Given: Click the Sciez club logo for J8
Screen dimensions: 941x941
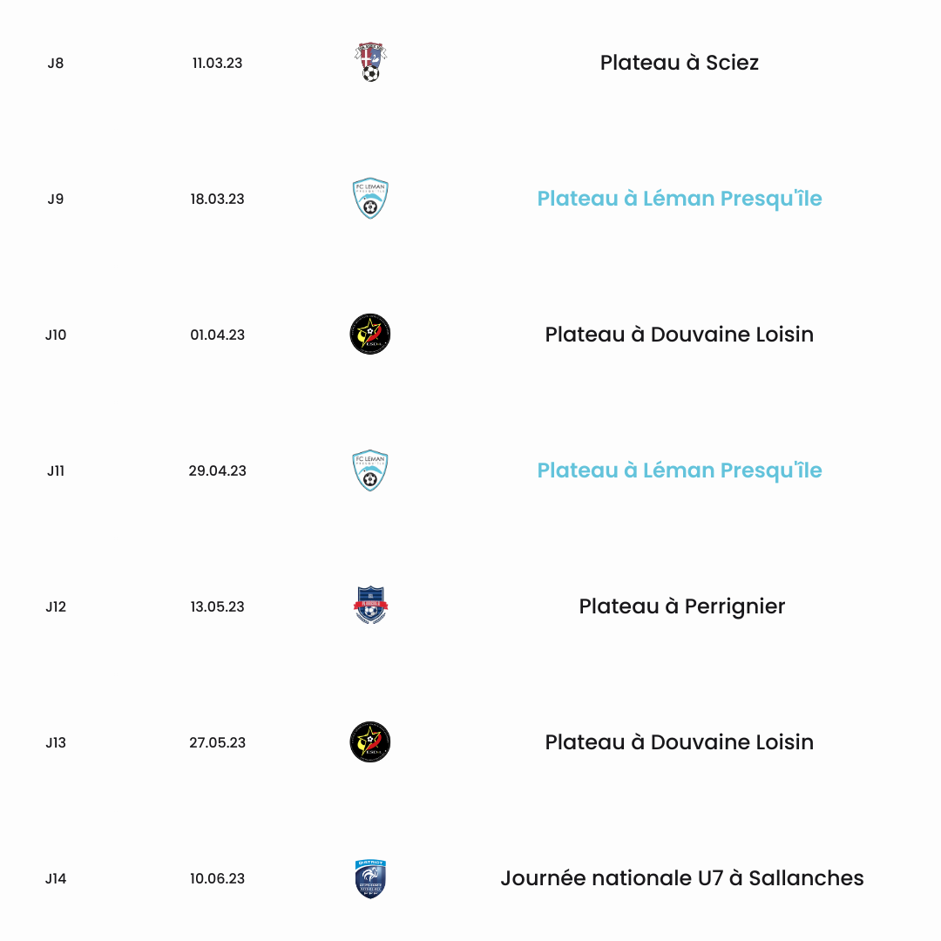Looking at the screenshot, I should (370, 63).
